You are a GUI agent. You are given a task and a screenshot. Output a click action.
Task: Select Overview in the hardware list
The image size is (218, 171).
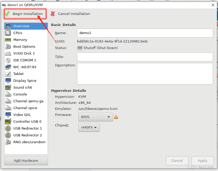point(26,26)
